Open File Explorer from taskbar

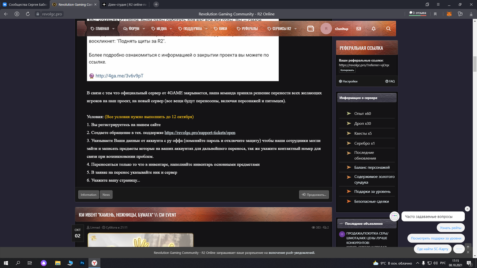pos(58,263)
